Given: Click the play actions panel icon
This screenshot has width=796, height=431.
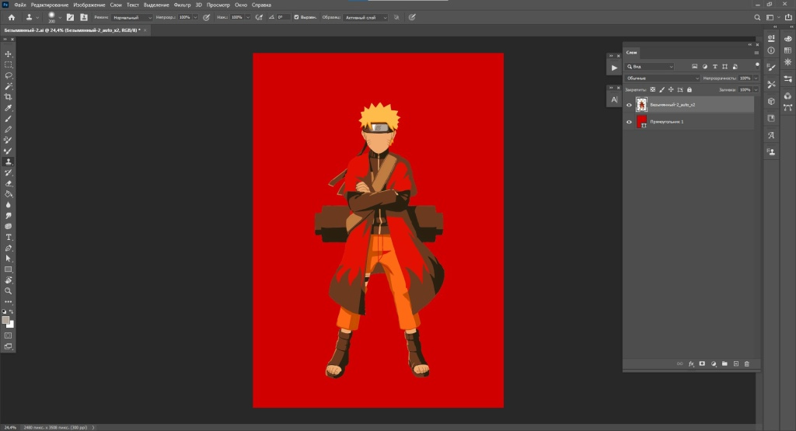Looking at the screenshot, I should point(614,68).
